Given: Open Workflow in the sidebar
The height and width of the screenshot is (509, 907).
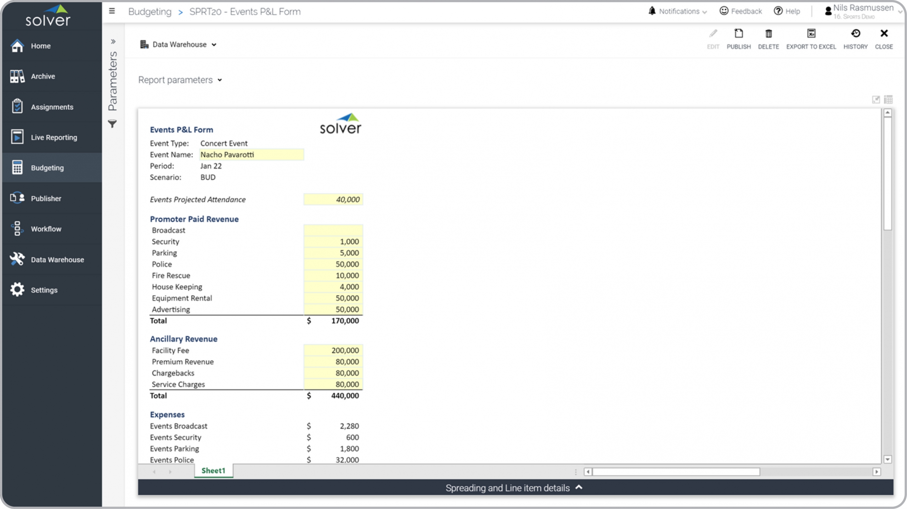Looking at the screenshot, I should (x=46, y=229).
